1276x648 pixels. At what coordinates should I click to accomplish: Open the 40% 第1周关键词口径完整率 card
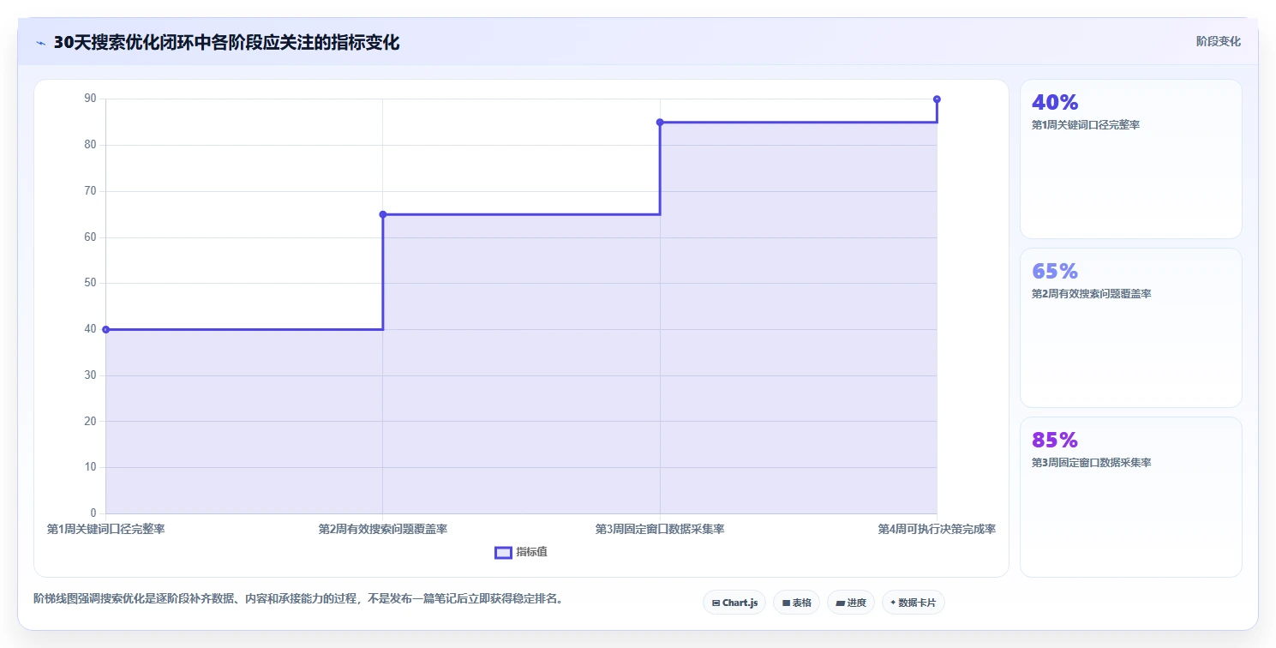click(x=1130, y=159)
